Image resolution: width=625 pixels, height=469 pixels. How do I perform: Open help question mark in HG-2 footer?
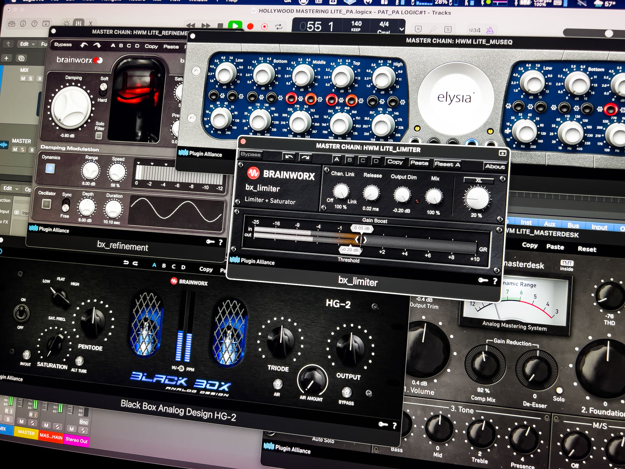394,426
